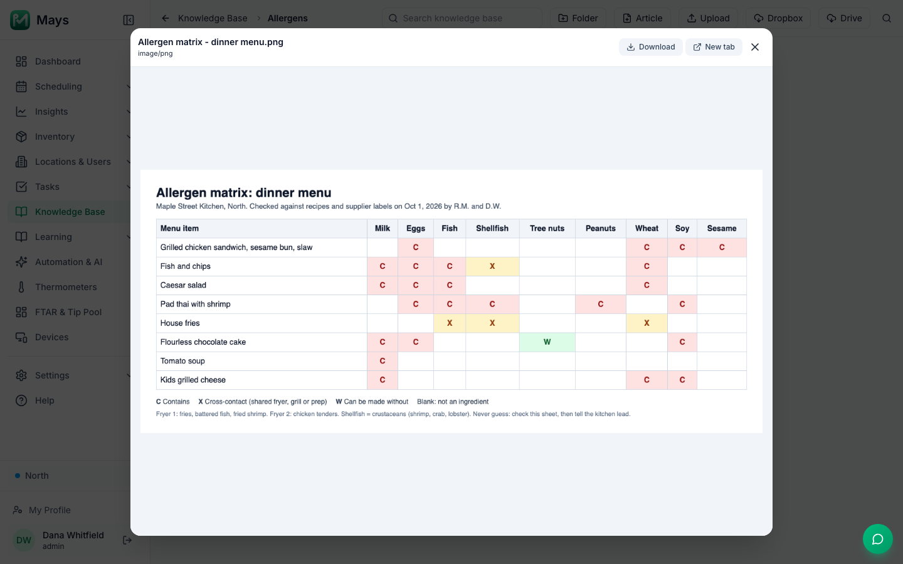Click the Knowledge Base breadcrumb link

(213, 18)
